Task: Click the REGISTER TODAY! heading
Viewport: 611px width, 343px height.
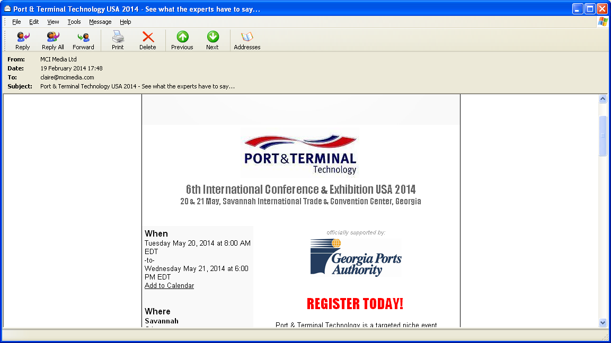Action: [355, 304]
